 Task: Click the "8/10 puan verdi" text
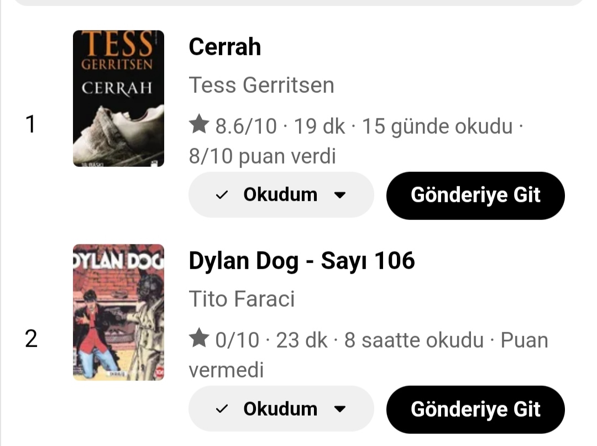click(x=262, y=156)
